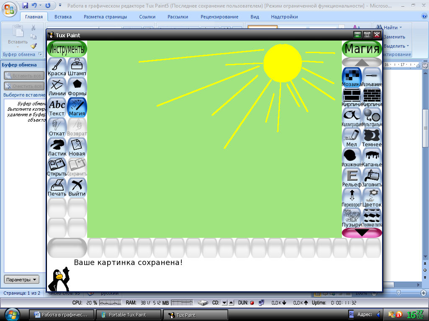Screen dimensions: 429x321
Task: Open the Параметры dropdown in clipboard pane
Action: [22, 280]
